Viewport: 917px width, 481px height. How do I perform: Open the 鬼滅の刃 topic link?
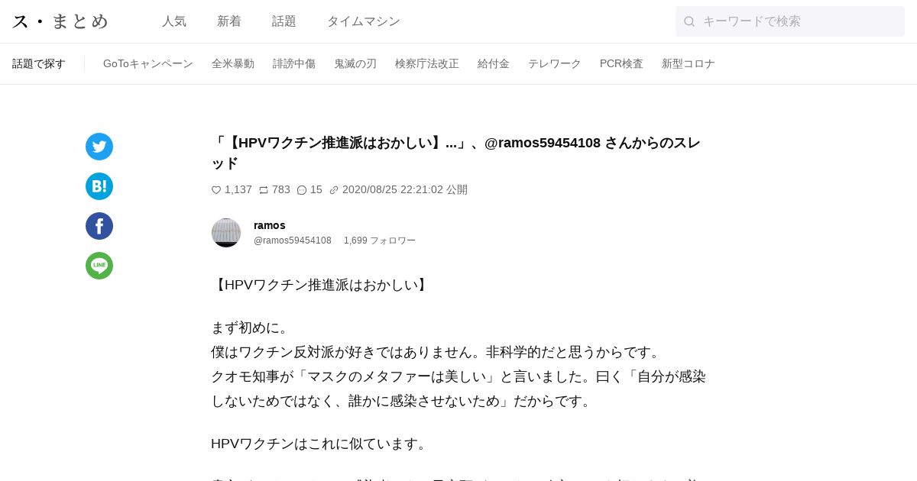355,63
